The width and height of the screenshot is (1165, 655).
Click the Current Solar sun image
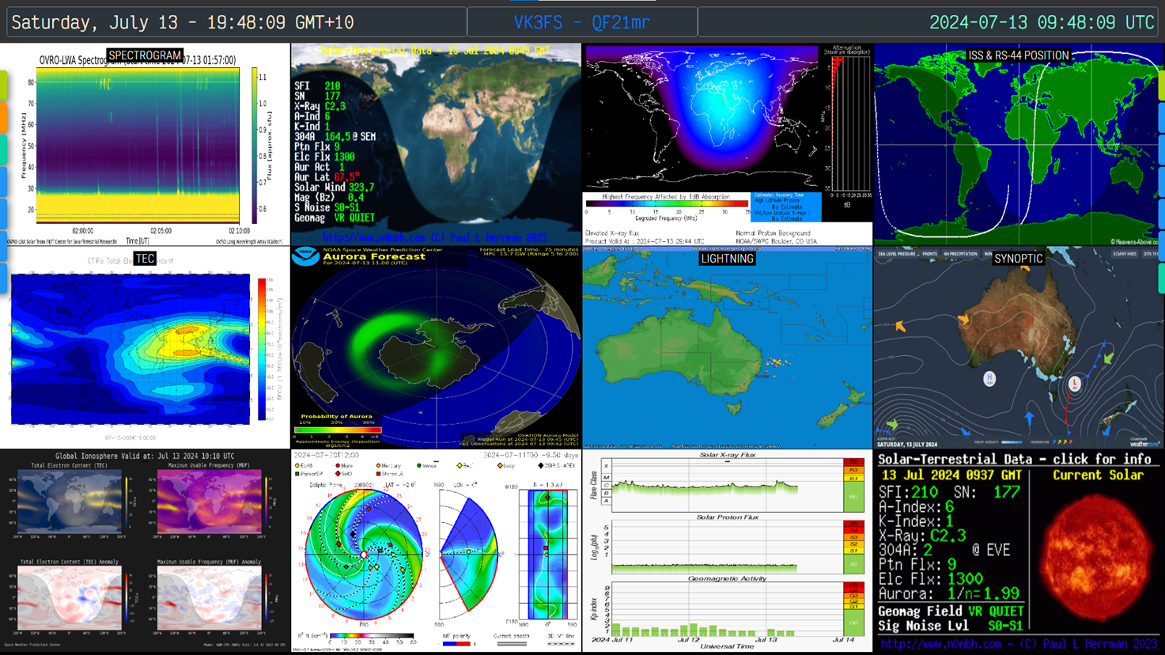tap(1096, 553)
